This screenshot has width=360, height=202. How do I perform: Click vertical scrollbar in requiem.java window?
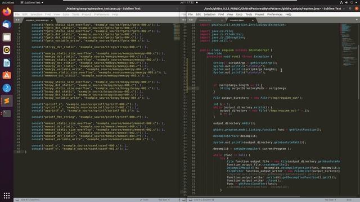point(359,72)
